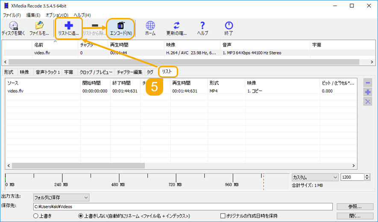This screenshot has width=378, height=222.
Task: Check for updates via 更新の確... icon
Action: [176, 29]
